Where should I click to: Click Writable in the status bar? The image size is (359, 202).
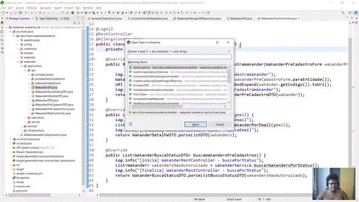click(x=200, y=199)
